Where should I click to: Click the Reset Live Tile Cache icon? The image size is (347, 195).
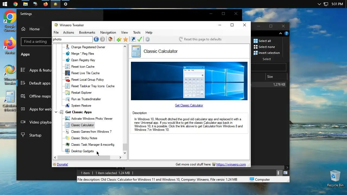(68, 73)
